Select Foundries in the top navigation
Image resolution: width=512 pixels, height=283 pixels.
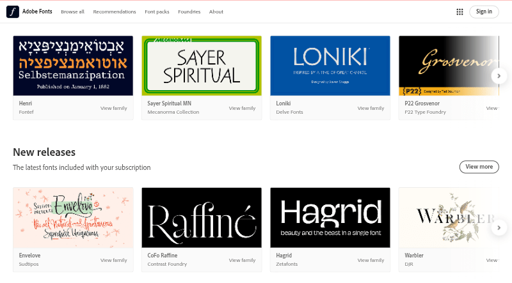pos(189,11)
